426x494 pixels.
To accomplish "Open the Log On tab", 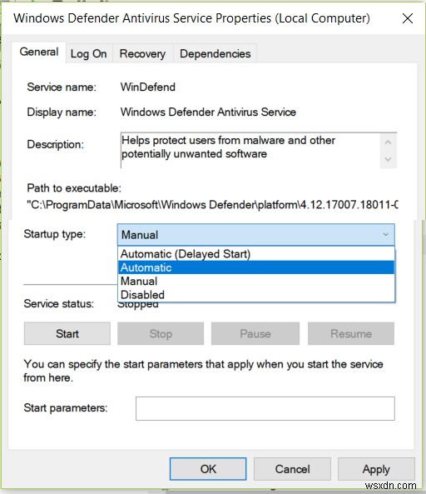I will pos(89,54).
